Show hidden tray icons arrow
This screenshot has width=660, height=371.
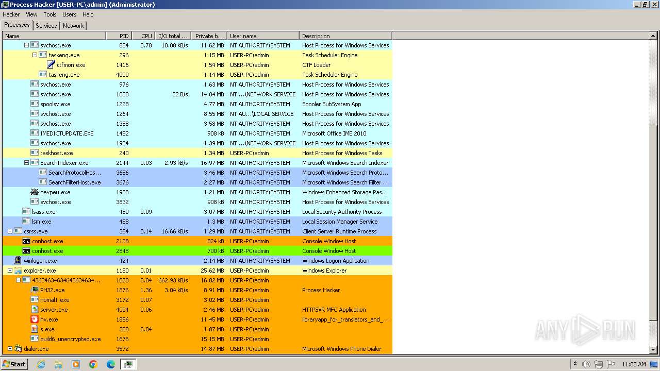[575, 364]
